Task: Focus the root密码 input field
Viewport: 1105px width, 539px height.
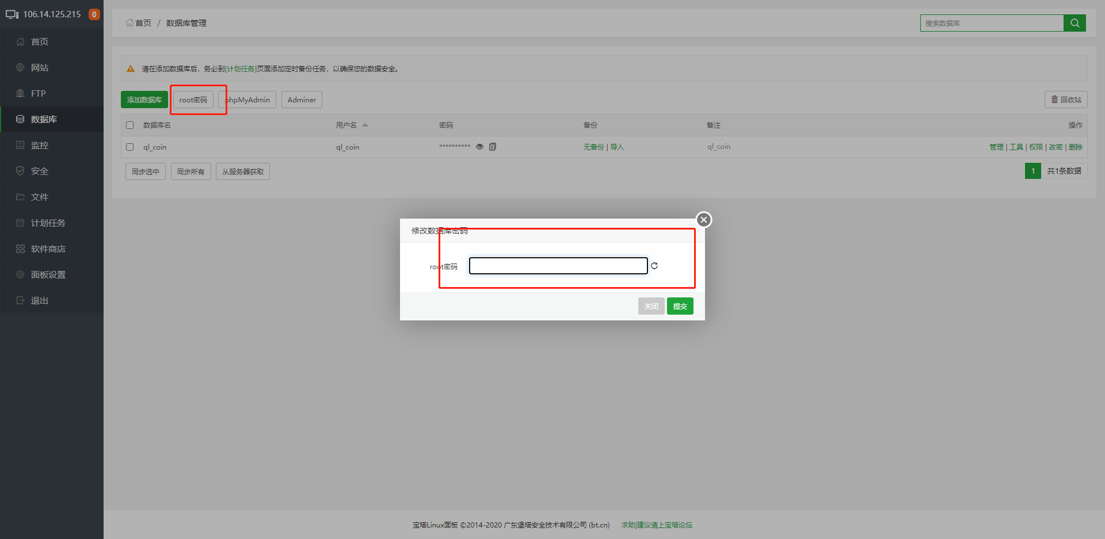Action: pos(558,266)
